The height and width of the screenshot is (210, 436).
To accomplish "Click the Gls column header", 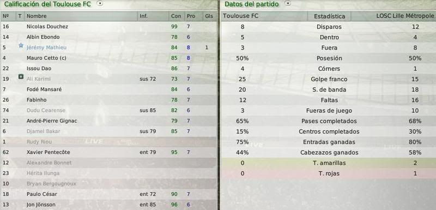I will (x=209, y=16).
